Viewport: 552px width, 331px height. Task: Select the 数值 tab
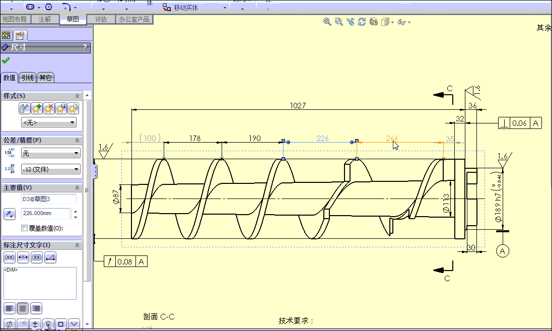click(x=10, y=78)
